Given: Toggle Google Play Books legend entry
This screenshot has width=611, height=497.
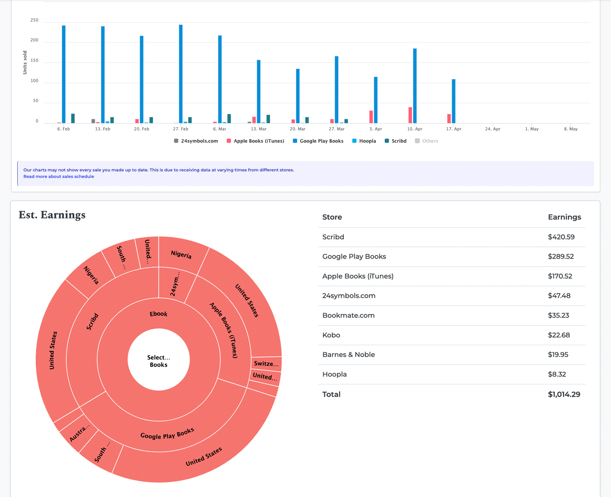Looking at the screenshot, I should tap(318, 141).
